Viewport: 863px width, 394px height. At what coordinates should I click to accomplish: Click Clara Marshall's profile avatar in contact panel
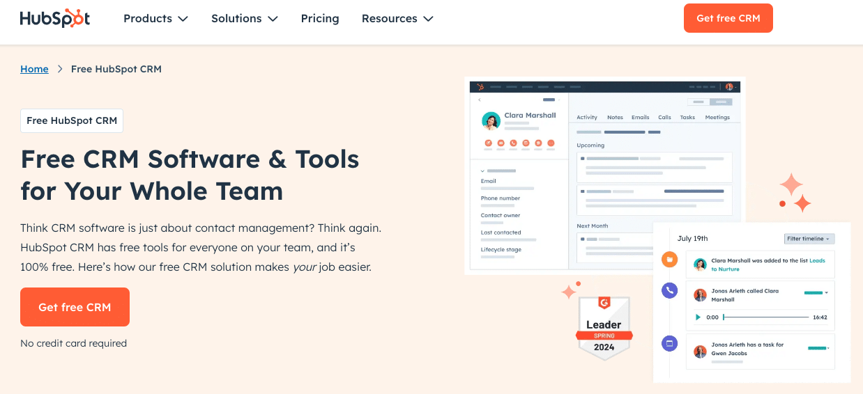(x=491, y=121)
